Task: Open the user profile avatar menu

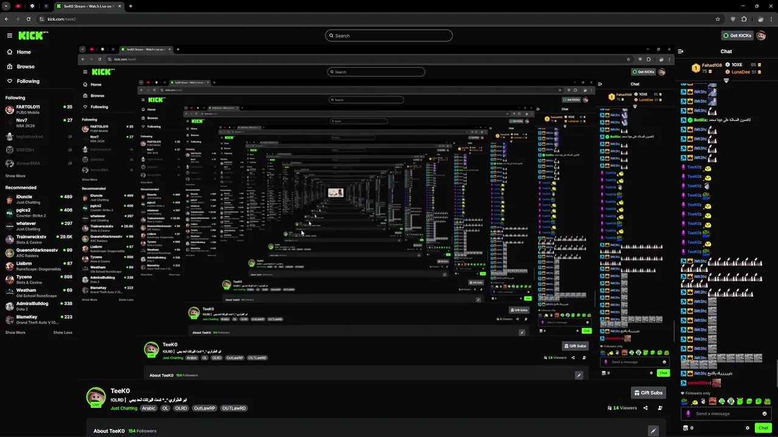Action: pyautogui.click(x=761, y=35)
